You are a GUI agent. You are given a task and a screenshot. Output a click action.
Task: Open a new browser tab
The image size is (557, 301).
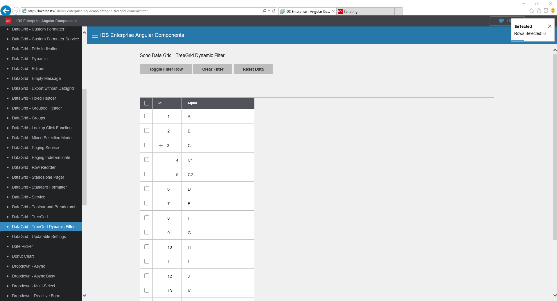[x=398, y=11]
